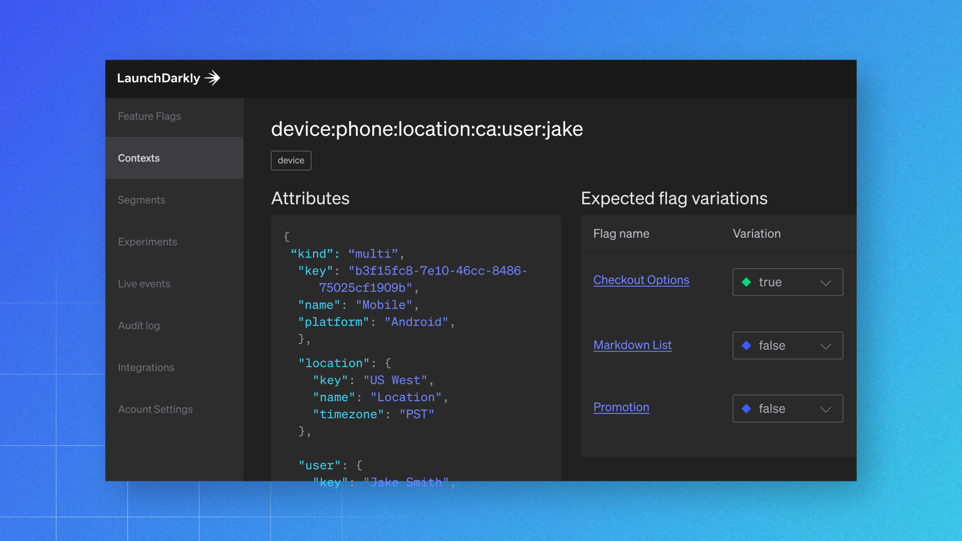Screen dimensions: 962x541
Task: Select Contexts in the sidebar
Action: [x=139, y=158]
